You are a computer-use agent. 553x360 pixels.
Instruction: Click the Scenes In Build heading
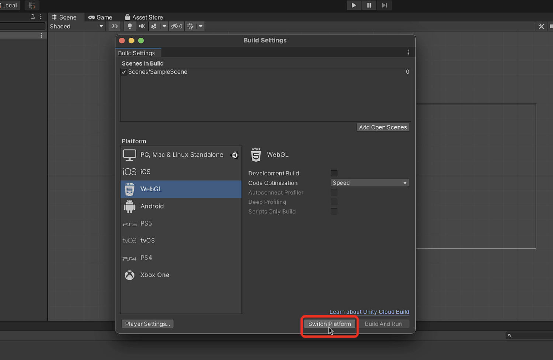(x=143, y=63)
